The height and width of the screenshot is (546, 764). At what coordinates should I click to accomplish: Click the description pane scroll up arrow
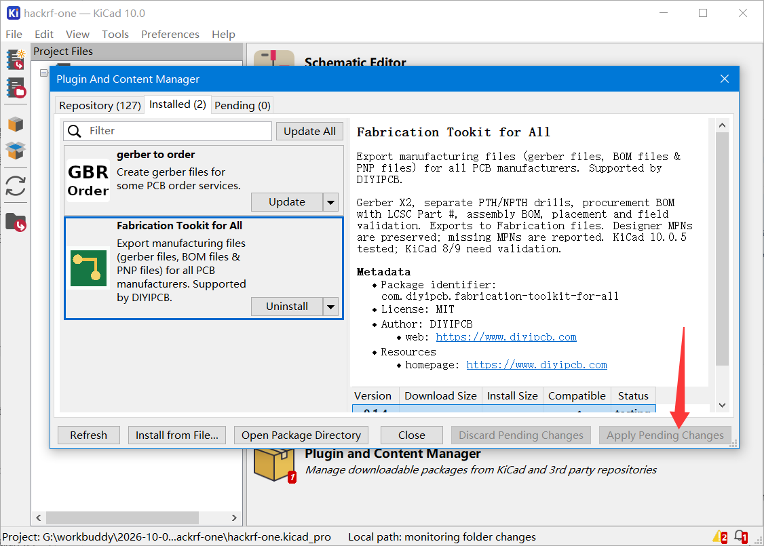point(722,125)
